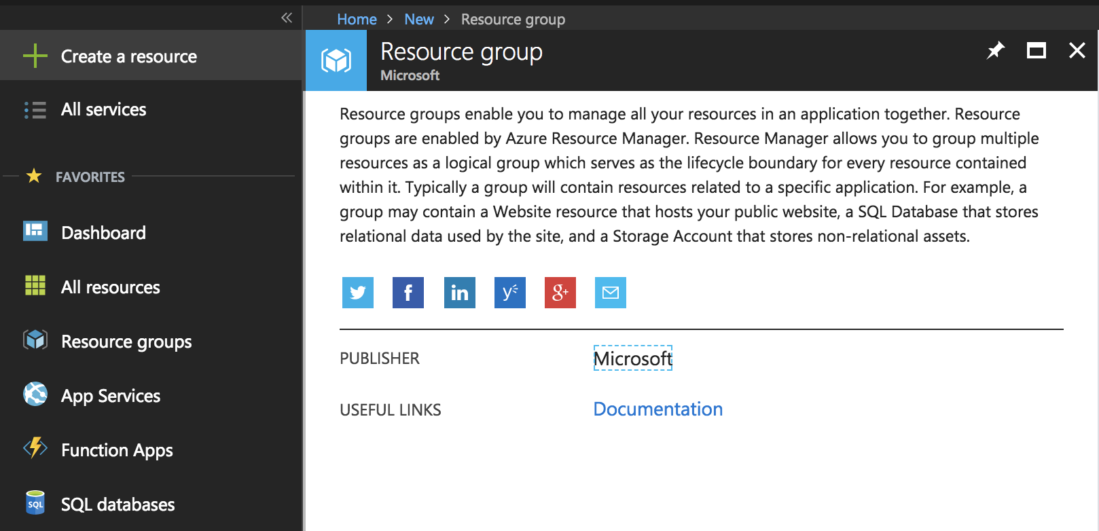Click the PUBLISHER label

click(380, 359)
